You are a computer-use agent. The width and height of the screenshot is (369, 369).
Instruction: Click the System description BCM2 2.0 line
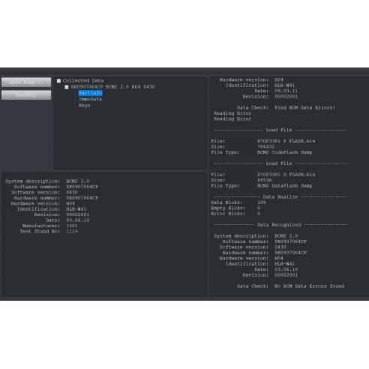(47, 181)
